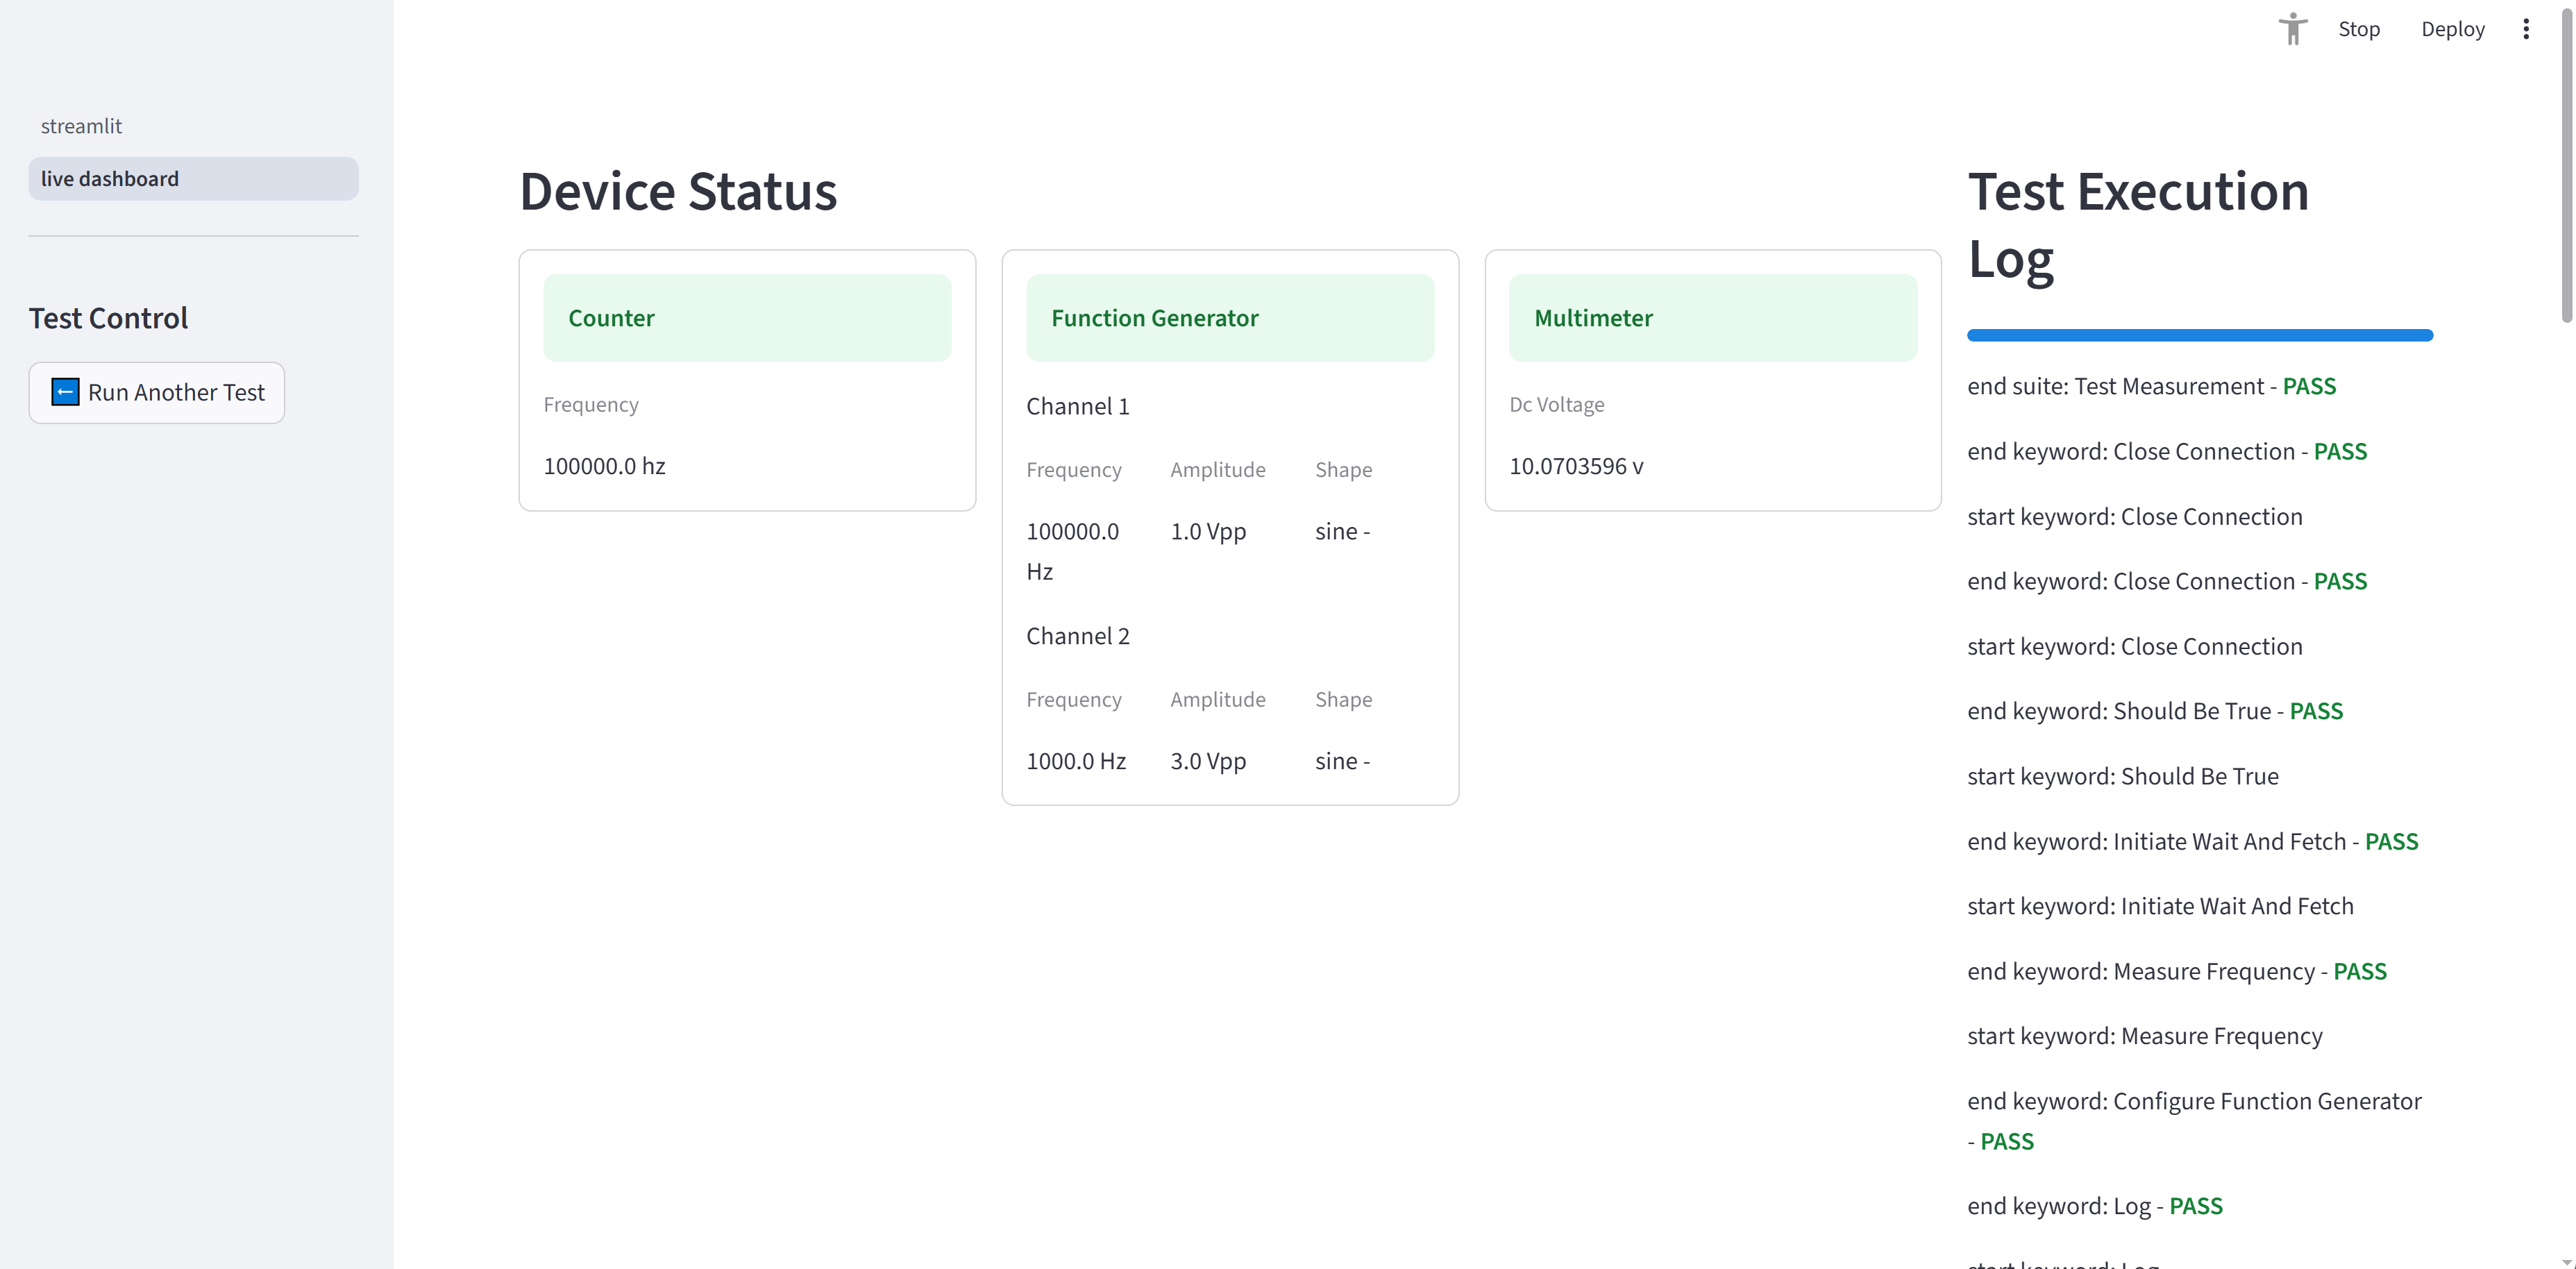Click log entry end keyword Initiate Wait And Fetch
The image size is (2576, 1269).
[2192, 841]
